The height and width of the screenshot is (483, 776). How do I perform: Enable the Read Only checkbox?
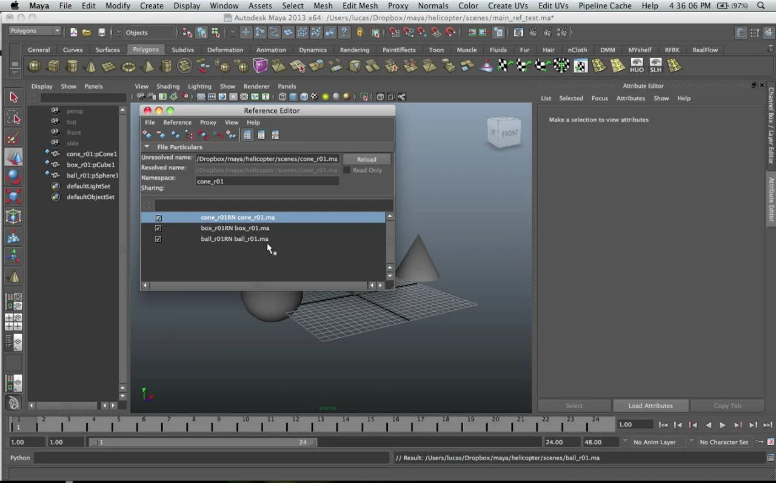(x=347, y=170)
